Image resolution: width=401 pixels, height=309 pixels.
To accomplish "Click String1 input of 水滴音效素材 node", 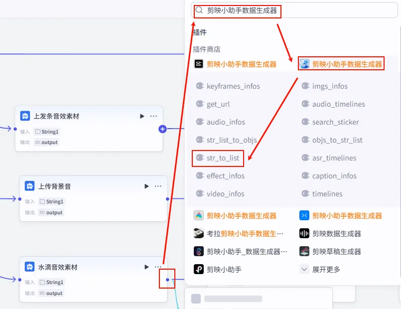I will (x=51, y=282).
